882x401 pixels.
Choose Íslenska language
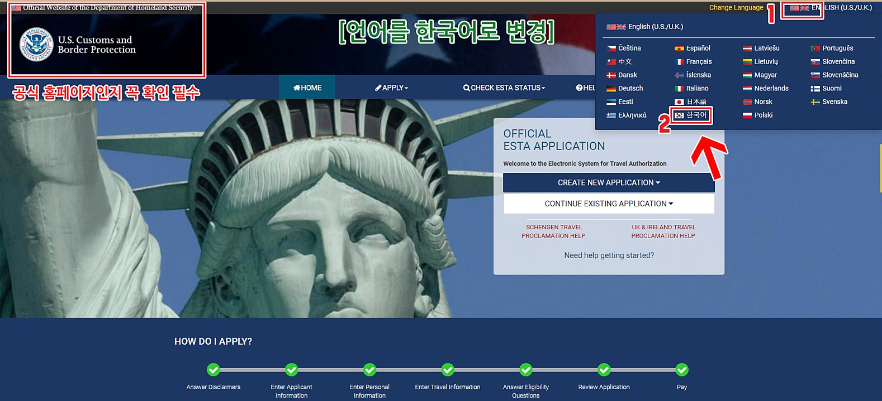693,75
